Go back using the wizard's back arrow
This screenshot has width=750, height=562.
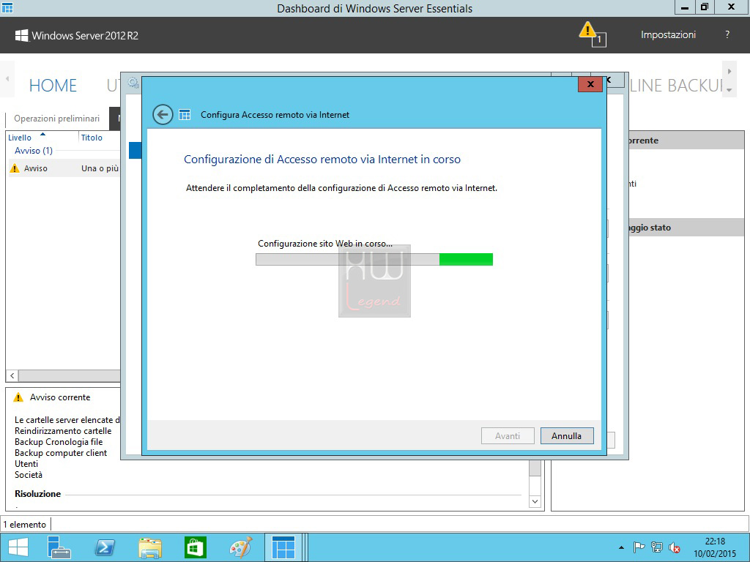click(163, 115)
